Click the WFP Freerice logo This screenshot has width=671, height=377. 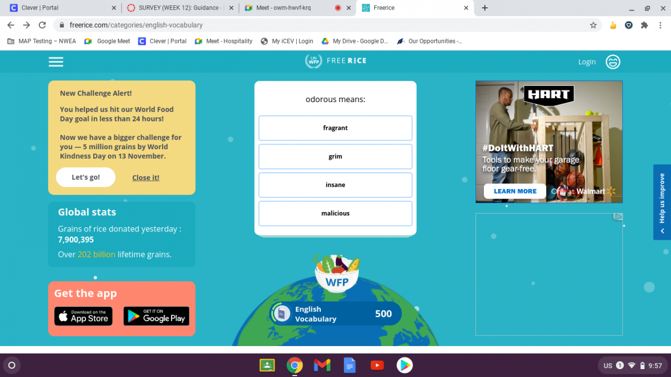coord(335,61)
